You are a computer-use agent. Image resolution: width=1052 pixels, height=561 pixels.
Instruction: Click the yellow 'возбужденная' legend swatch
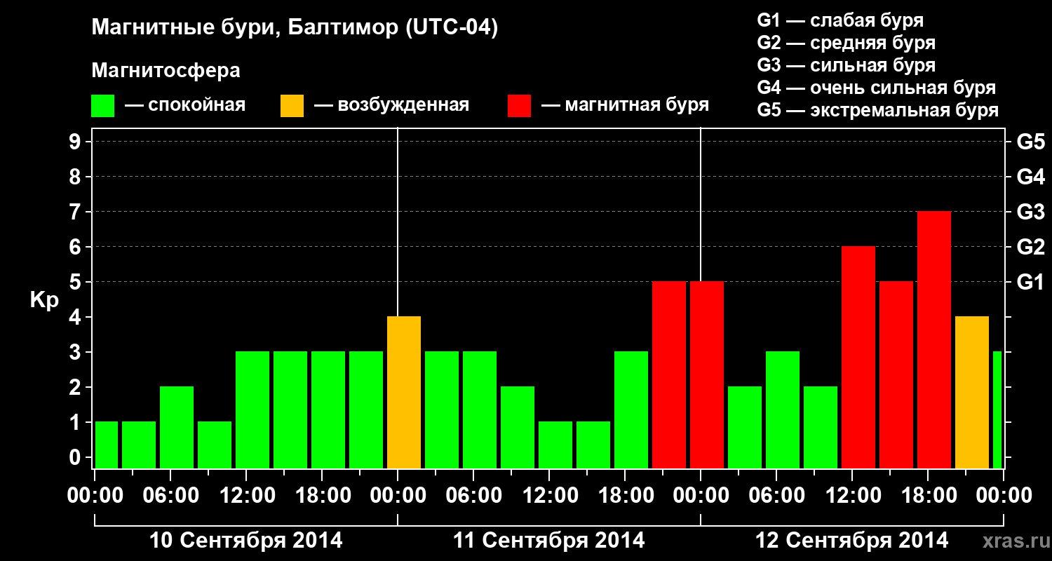[x=292, y=106]
